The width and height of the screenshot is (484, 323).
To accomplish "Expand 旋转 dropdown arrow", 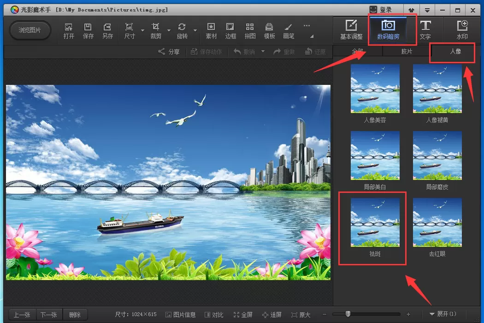I will (x=195, y=30).
